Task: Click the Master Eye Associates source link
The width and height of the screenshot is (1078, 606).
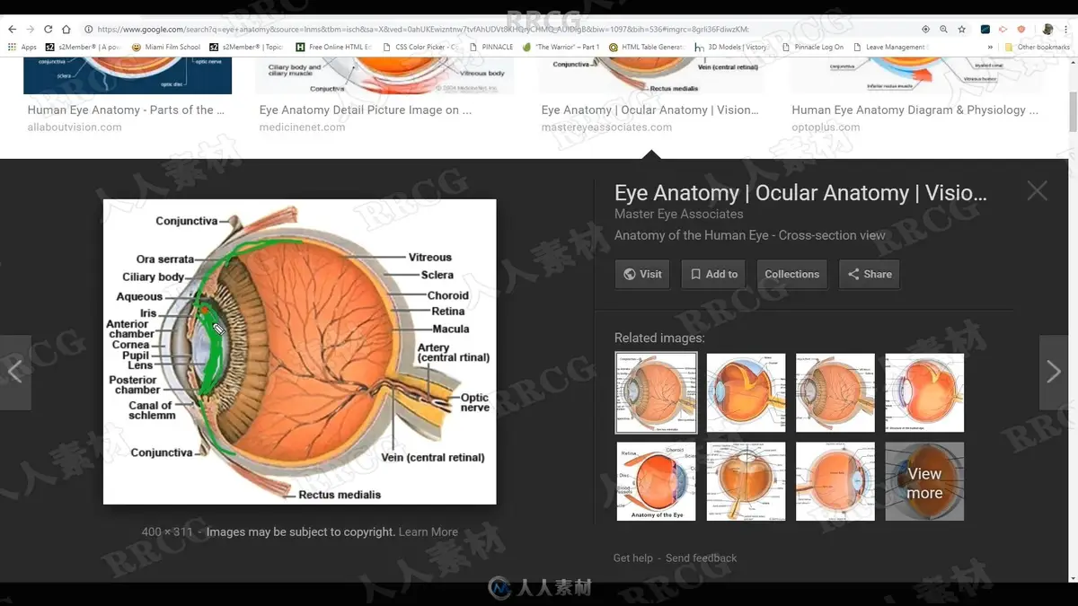Action: [x=679, y=214]
